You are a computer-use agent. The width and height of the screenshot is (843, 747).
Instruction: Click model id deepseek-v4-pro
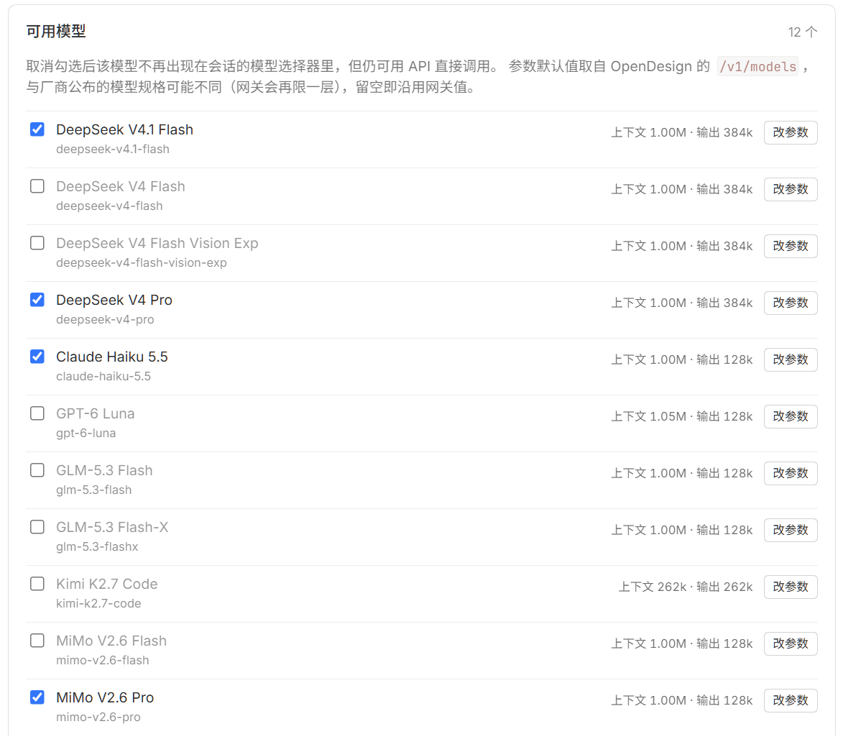point(105,319)
